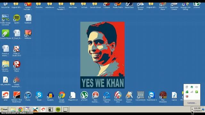Open the volume speaker tray icon
Viewport: 205px width, 115px height.
pos(196,87)
